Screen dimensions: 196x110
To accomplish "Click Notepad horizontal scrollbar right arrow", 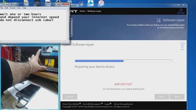I will coord(65,41).
